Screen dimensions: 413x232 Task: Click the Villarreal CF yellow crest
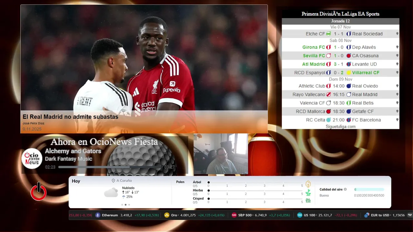348,73
